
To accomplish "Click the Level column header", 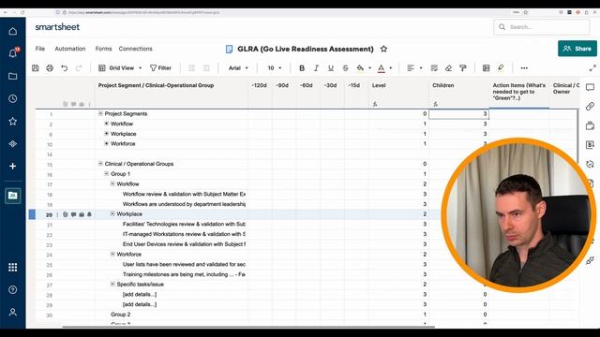I will [398, 94].
